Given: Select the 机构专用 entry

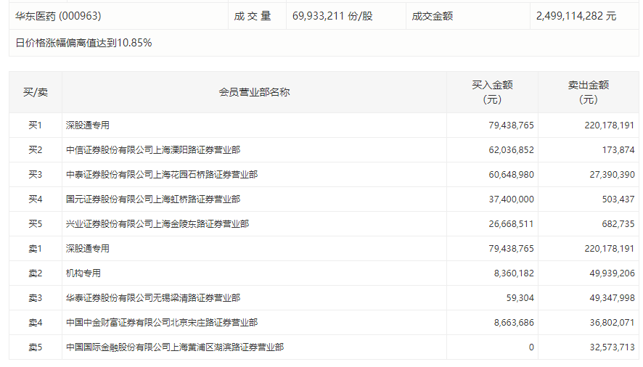Looking at the screenshot, I should coord(83,273).
